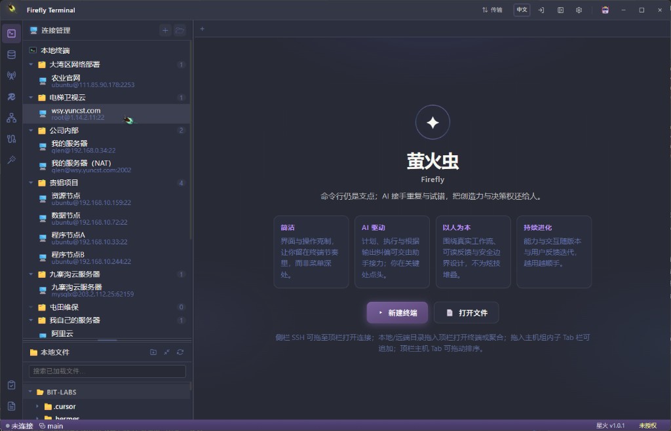Click the 公司内部 count badge 2
This screenshot has width=671, height=431.
coord(181,130)
